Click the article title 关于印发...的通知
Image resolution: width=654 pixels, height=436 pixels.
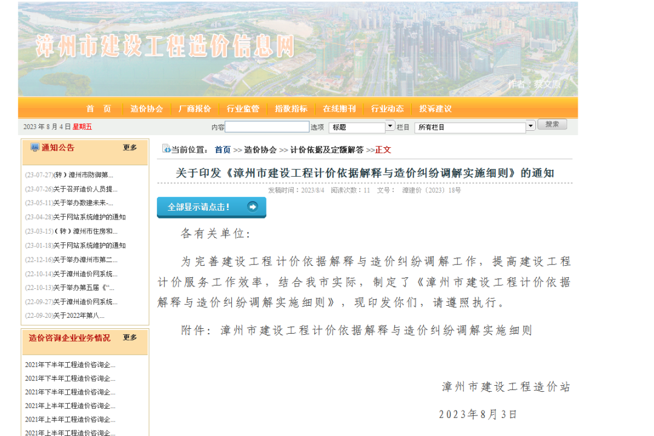365,173
